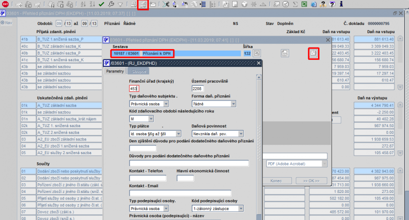Open the PDF (Adobe Acrobat) format dropdown
Screen dimensions: 409x220
click(324, 164)
